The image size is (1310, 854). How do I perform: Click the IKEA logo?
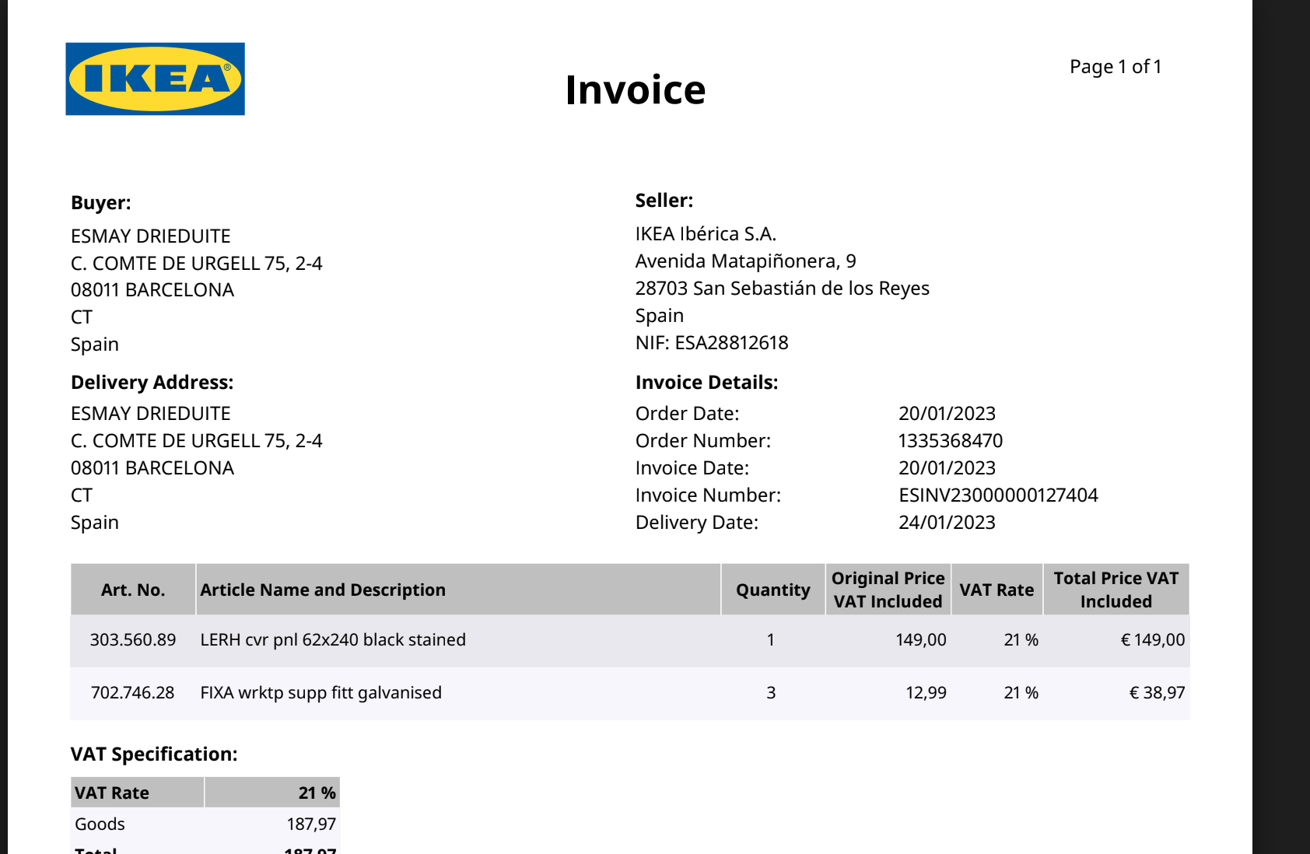tap(155, 79)
